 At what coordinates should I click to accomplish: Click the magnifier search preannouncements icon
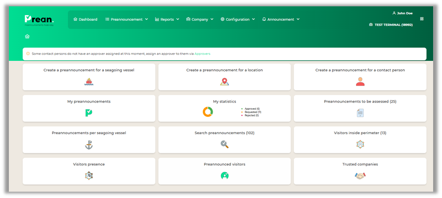[x=224, y=144]
